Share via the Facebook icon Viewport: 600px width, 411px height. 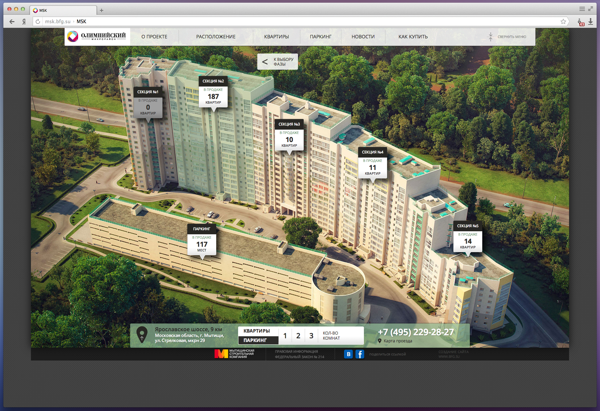click(x=360, y=354)
